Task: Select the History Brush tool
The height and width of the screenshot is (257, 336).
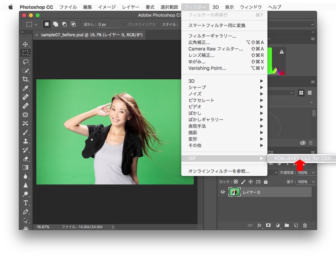Action: 25,150
